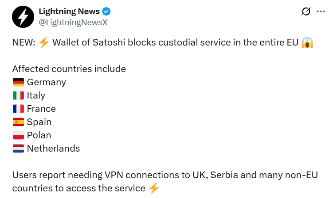Open the @LightningNewsX handle link

(74, 23)
